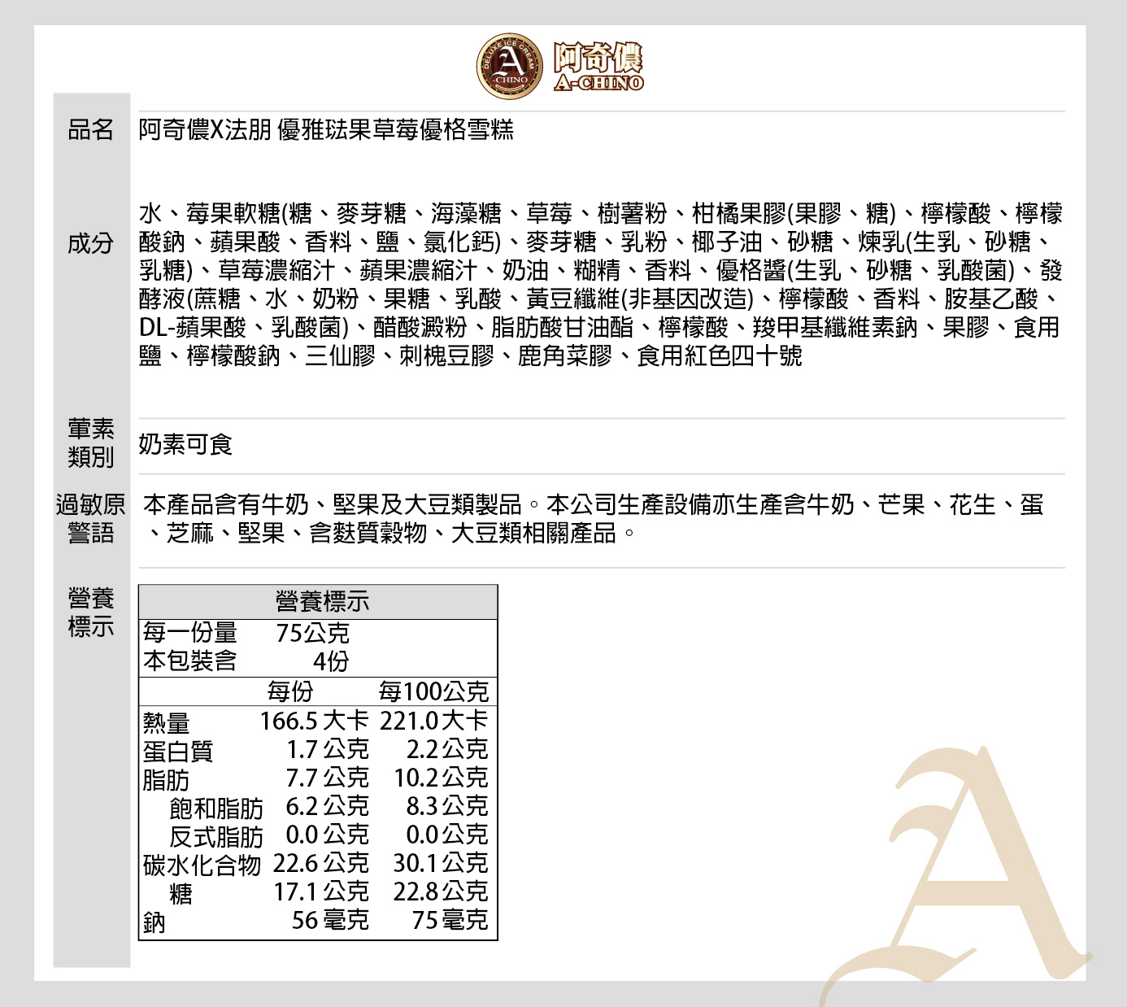Select the 成分 label
Viewport: 1127px width, 1007px height.
pos(91,242)
